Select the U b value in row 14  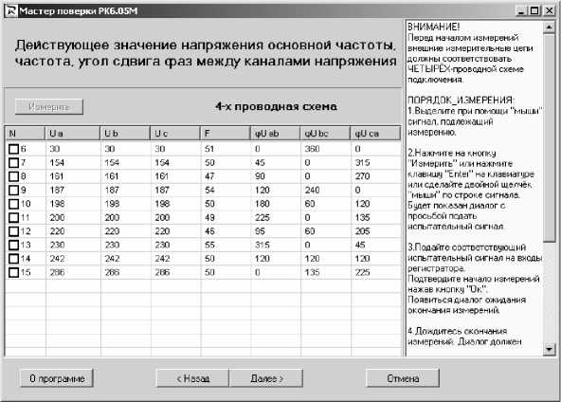pos(112,259)
